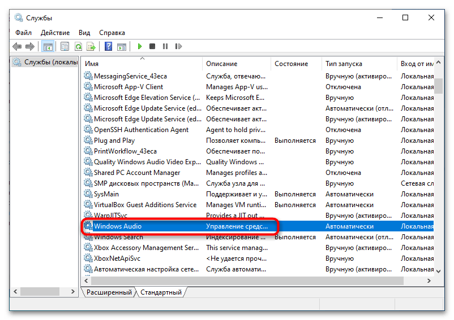Image resolution: width=454 pixels, height=320 pixels.
Task: Pause the service with the Pause icon
Action: [165, 46]
